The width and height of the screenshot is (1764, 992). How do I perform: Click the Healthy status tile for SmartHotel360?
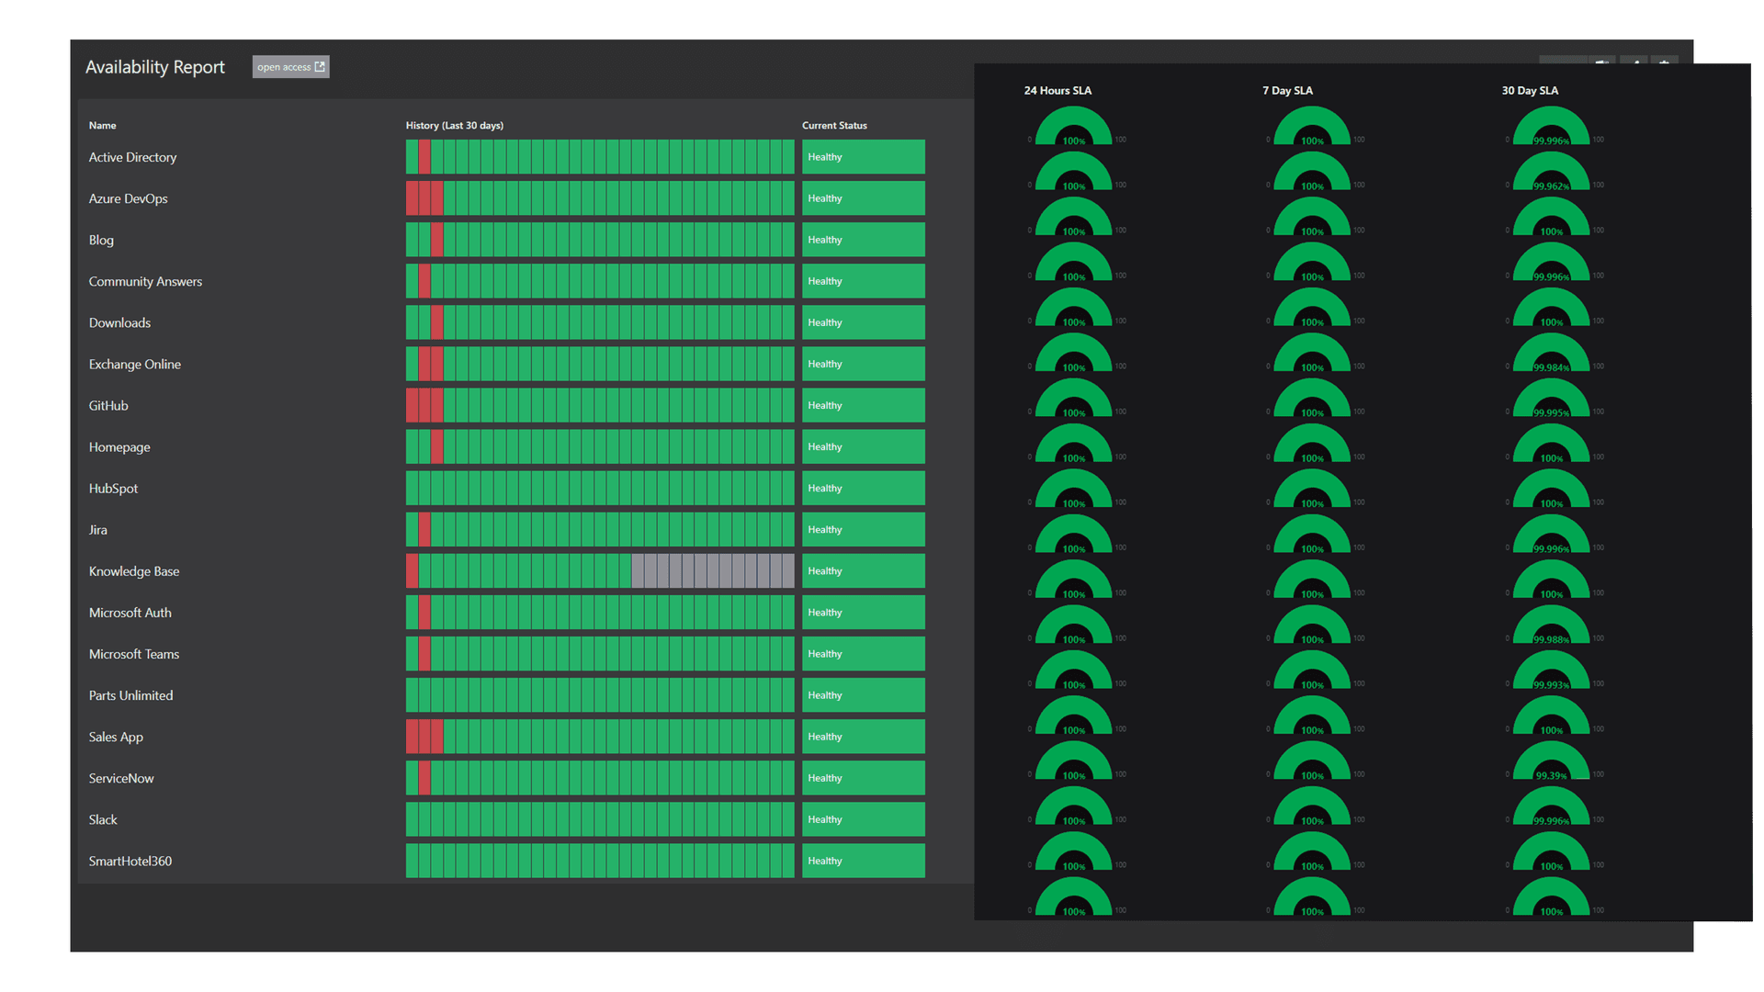[x=862, y=861]
